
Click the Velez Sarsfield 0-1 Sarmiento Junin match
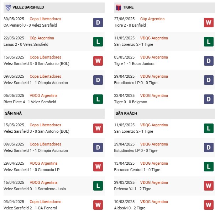click(x=31, y=189)
